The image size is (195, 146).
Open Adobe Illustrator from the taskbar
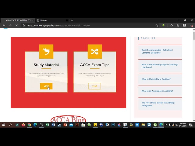pos(77,125)
